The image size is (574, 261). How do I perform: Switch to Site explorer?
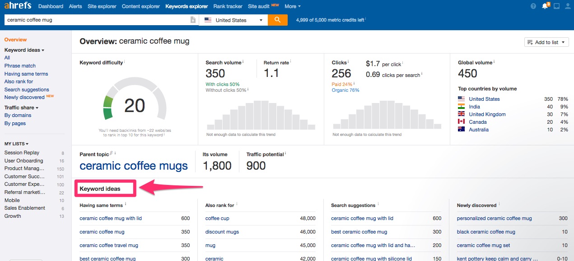coord(102,6)
